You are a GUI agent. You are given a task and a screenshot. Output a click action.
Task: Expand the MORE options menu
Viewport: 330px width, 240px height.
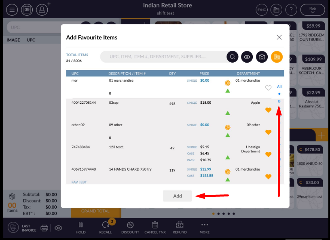pos(204,228)
